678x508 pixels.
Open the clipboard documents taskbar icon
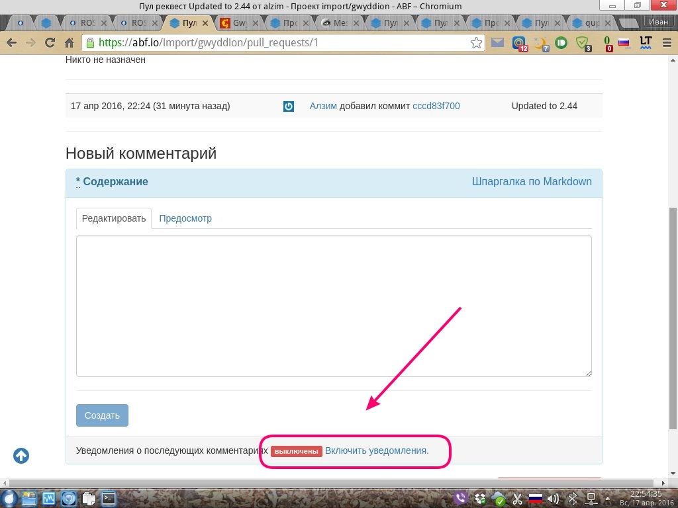point(88,499)
